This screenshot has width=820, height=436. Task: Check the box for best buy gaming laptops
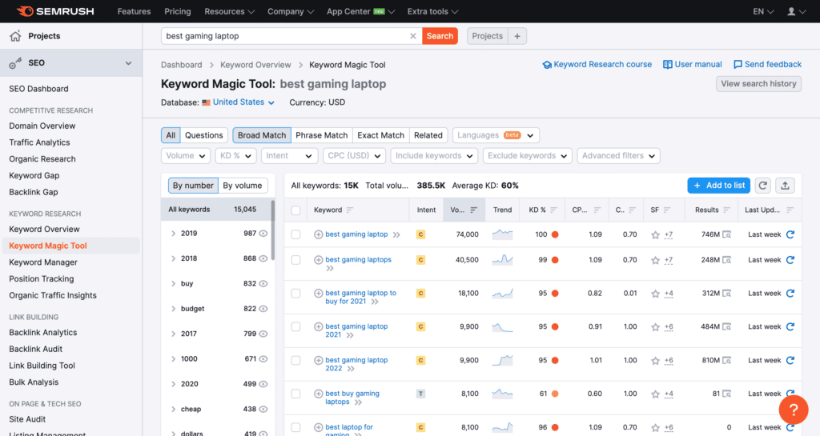[x=296, y=394]
